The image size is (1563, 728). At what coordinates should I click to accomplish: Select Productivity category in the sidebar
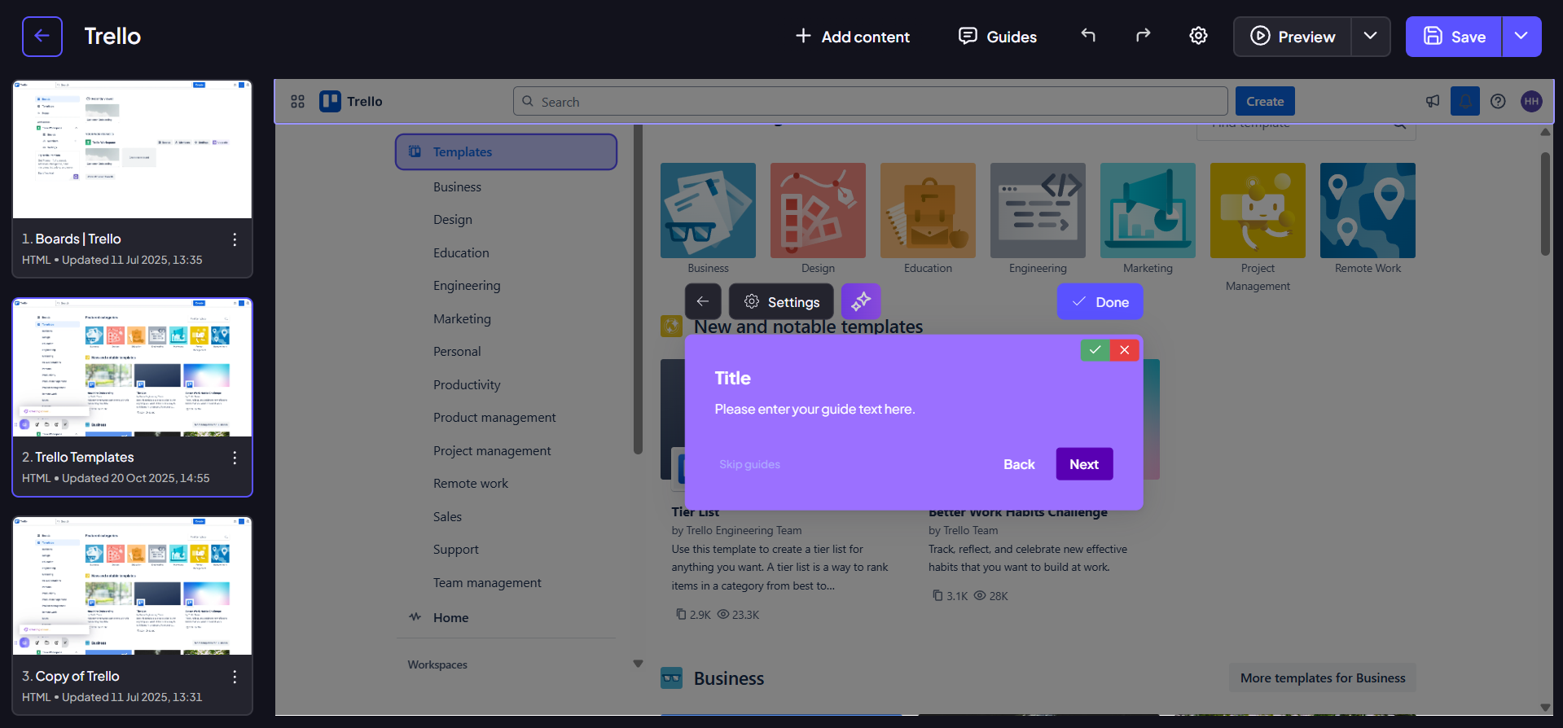(x=467, y=385)
